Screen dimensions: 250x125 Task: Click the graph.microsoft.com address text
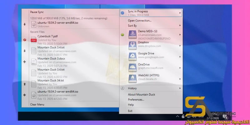[x=151, y=68]
